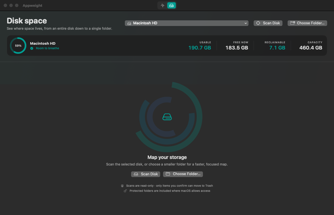Click the 190.7 GB usable value
334x215 pixels.
click(x=200, y=48)
